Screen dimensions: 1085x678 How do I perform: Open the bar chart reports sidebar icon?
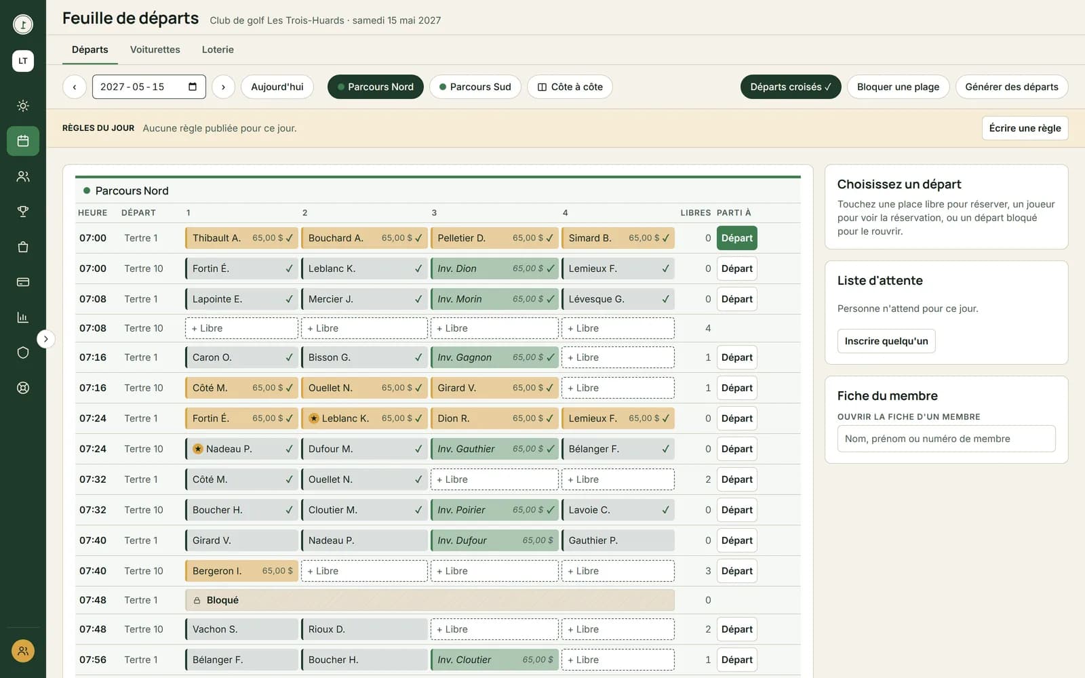(23, 317)
